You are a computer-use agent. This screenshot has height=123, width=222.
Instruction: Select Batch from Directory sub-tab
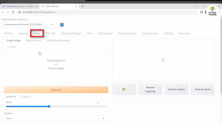(x=58, y=41)
